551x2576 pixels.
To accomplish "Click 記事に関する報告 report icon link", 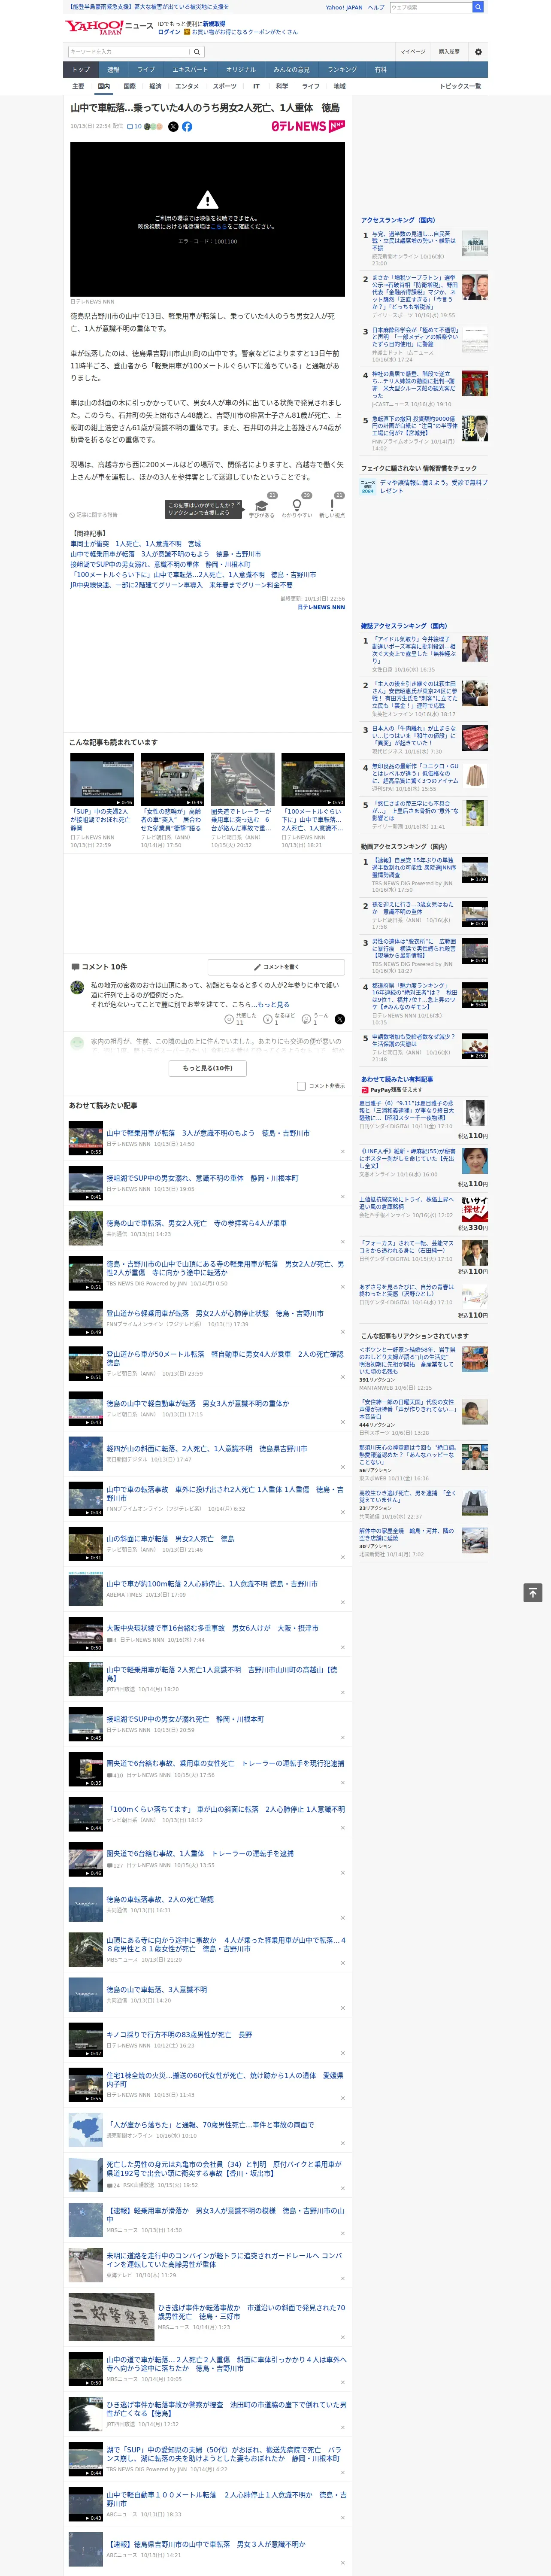I will [x=94, y=515].
